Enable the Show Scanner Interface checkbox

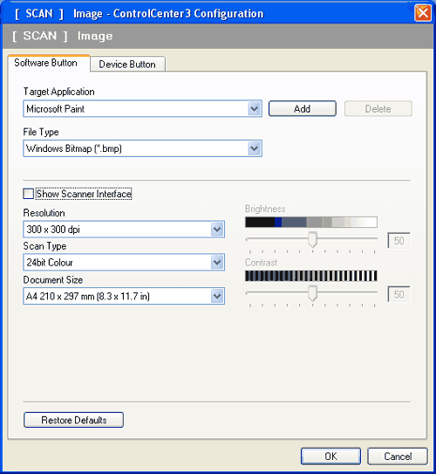[x=29, y=194]
